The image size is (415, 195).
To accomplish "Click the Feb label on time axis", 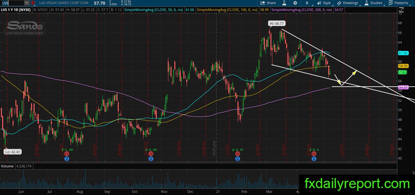I will [x=244, y=191].
